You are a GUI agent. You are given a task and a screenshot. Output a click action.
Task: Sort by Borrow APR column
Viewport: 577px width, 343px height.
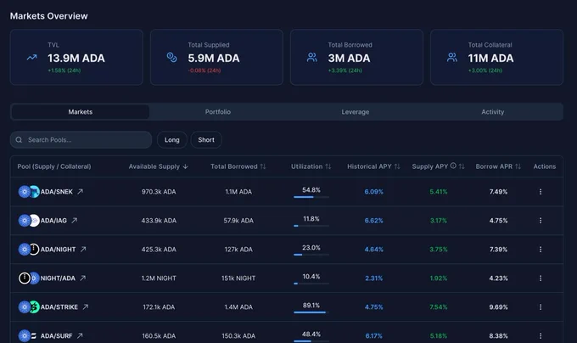point(498,166)
